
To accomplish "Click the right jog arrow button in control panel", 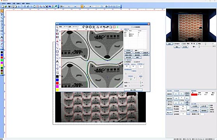I will pyautogui.click(x=187, y=98).
